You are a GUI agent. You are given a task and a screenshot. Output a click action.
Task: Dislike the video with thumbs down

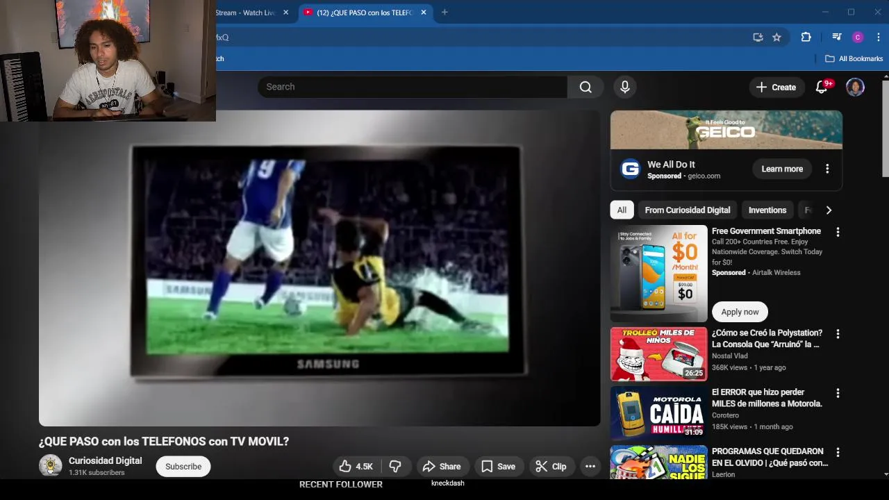tap(395, 467)
